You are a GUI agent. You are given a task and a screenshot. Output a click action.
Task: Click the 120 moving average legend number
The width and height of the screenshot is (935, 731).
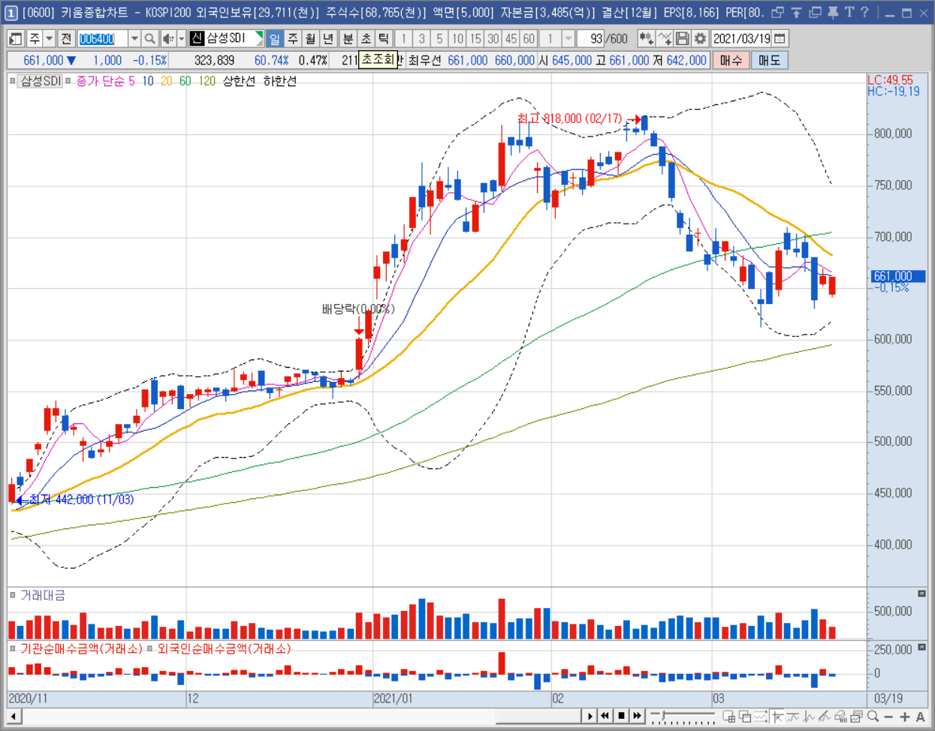point(207,81)
